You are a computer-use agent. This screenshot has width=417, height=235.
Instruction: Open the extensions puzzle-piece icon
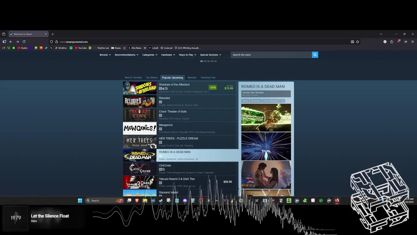[x=392, y=42]
